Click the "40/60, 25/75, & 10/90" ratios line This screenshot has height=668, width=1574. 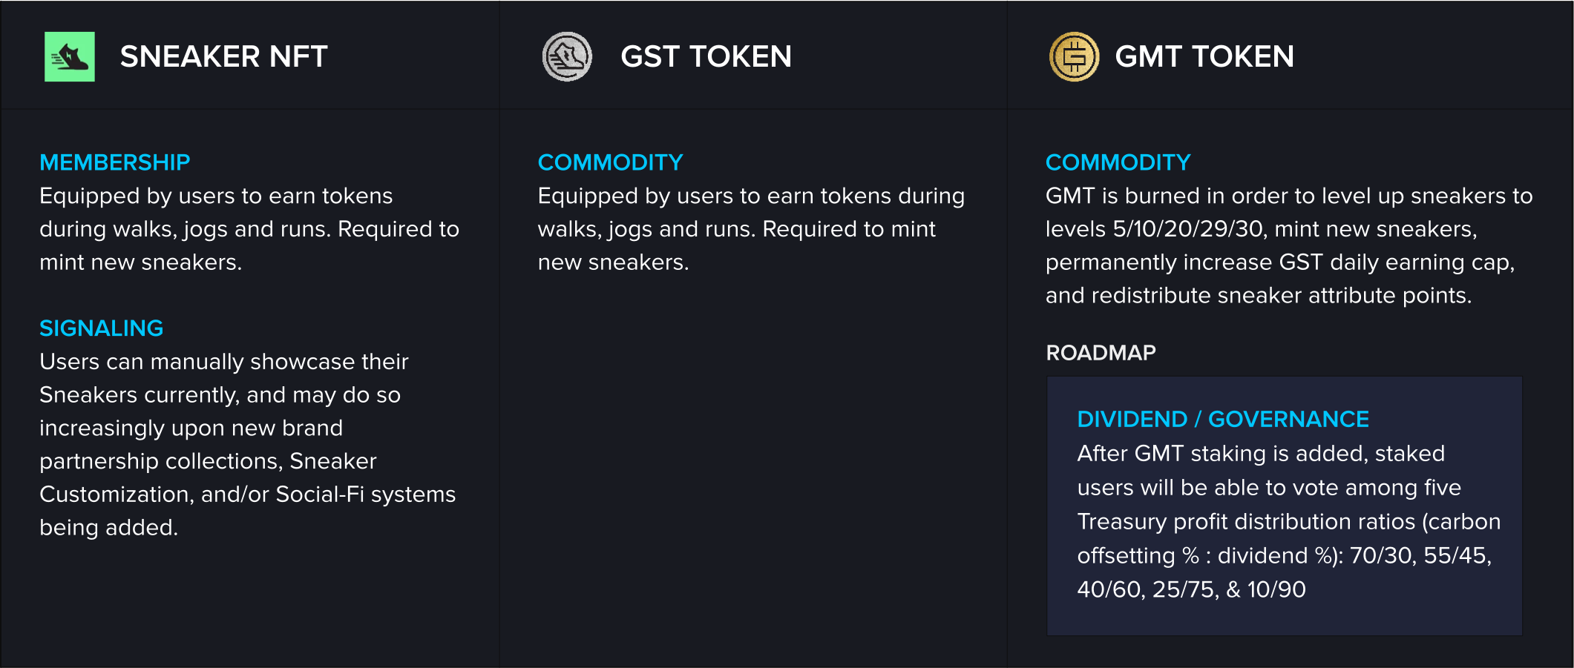click(x=1191, y=589)
